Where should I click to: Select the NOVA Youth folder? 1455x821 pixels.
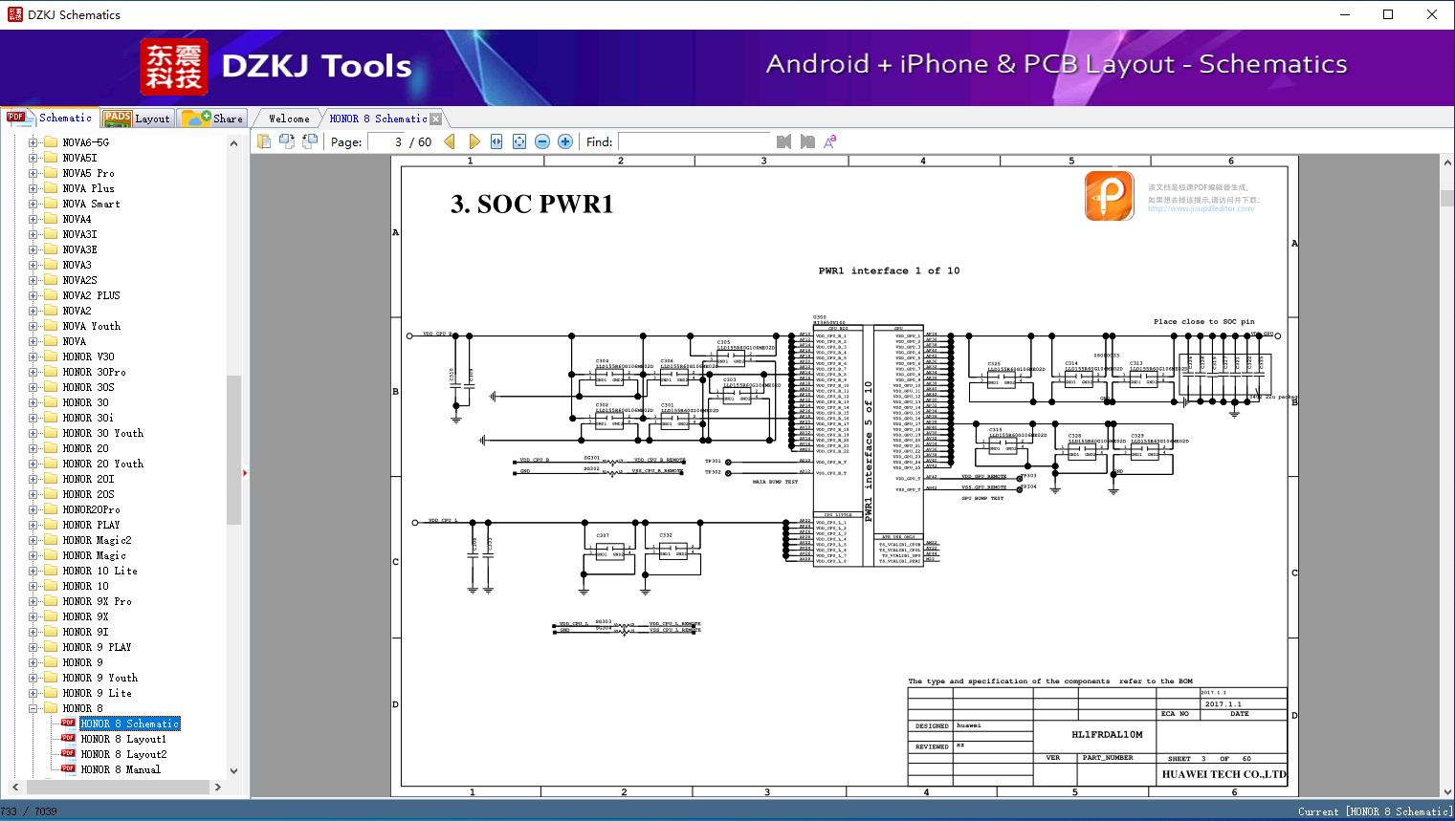tap(91, 326)
